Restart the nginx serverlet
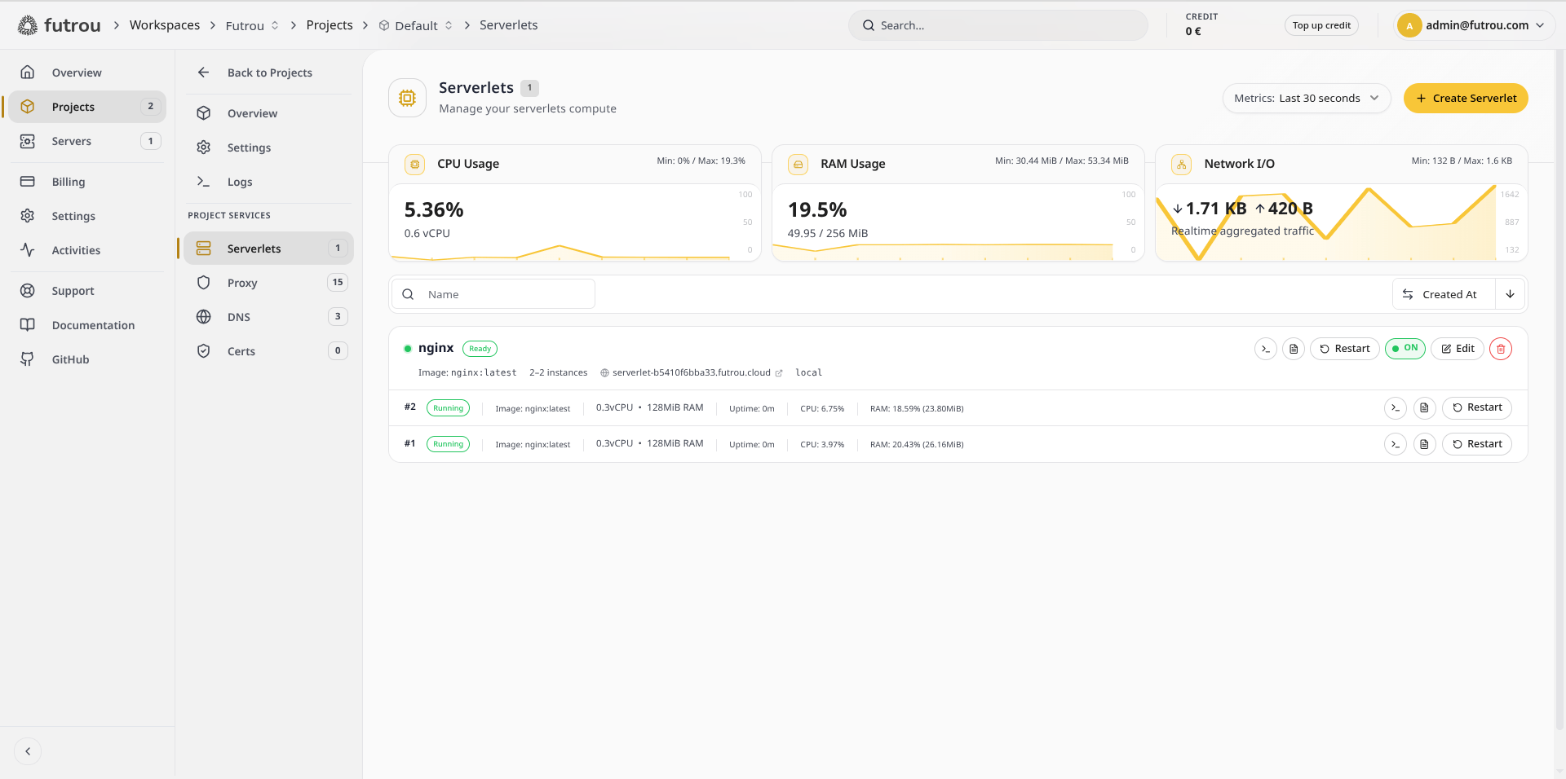This screenshot has height=779, width=1566. [1345, 349]
